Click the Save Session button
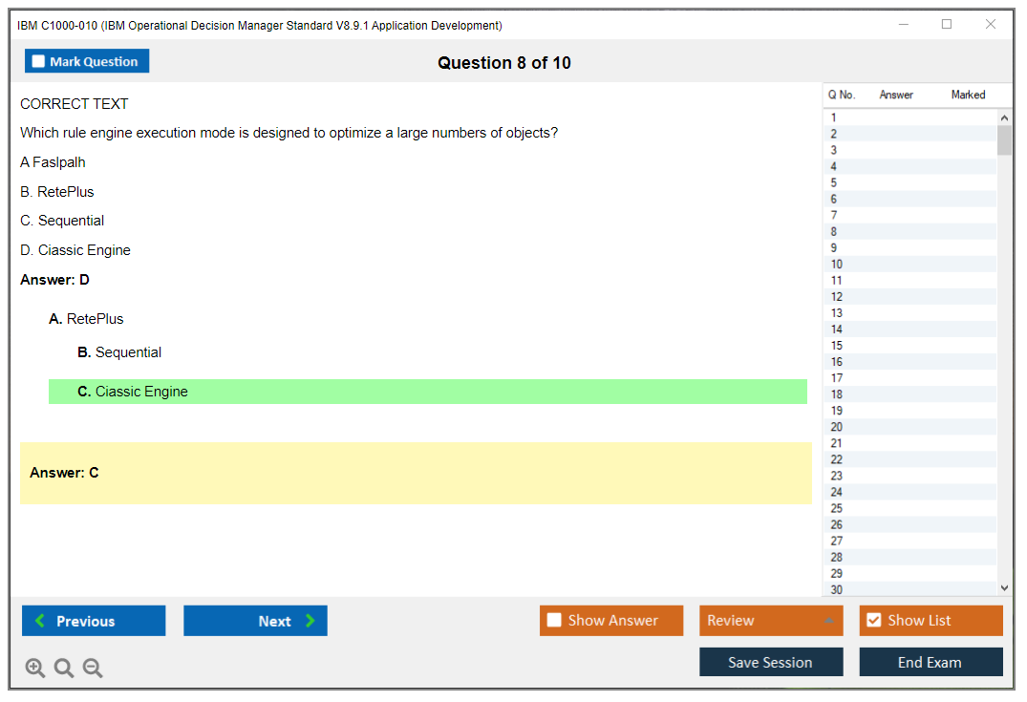The height and width of the screenshot is (702, 1027). tap(770, 662)
